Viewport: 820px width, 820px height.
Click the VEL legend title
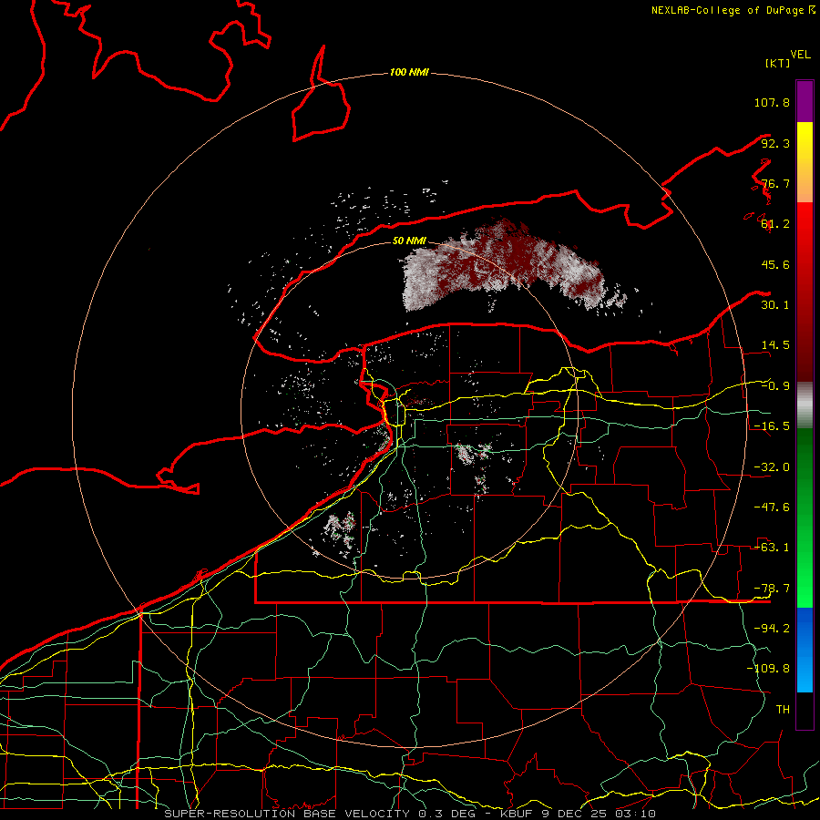(800, 55)
